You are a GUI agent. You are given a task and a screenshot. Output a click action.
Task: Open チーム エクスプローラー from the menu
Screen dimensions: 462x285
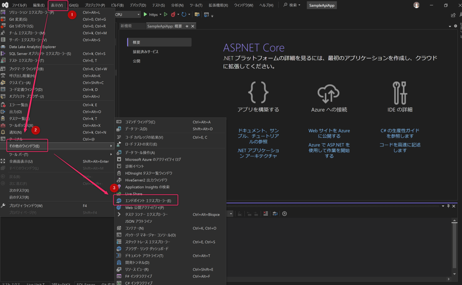pyautogui.click(x=57, y=33)
